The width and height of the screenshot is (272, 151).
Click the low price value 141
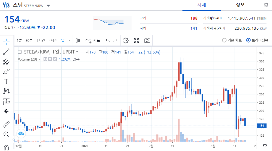click(194, 28)
